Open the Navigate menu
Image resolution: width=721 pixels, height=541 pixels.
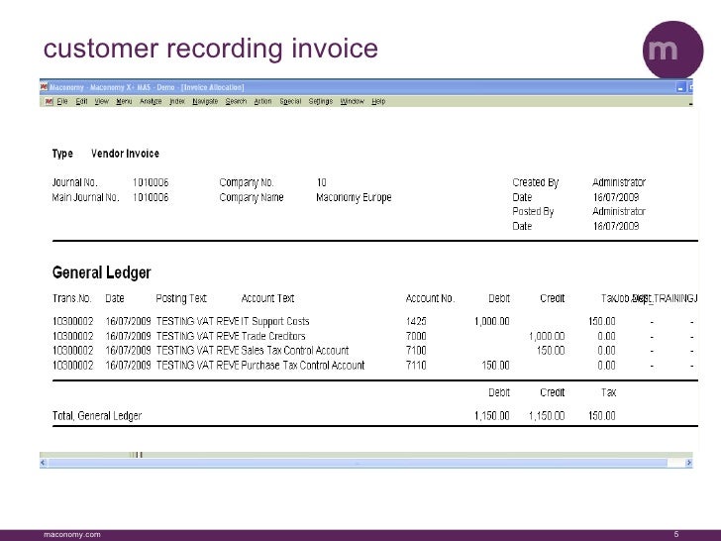[205, 102]
